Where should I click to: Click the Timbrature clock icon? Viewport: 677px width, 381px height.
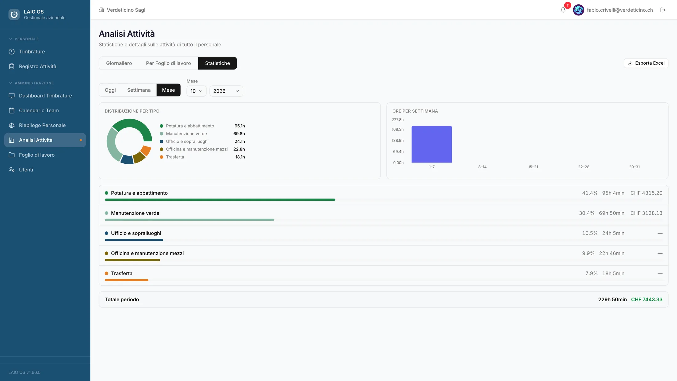(12, 52)
